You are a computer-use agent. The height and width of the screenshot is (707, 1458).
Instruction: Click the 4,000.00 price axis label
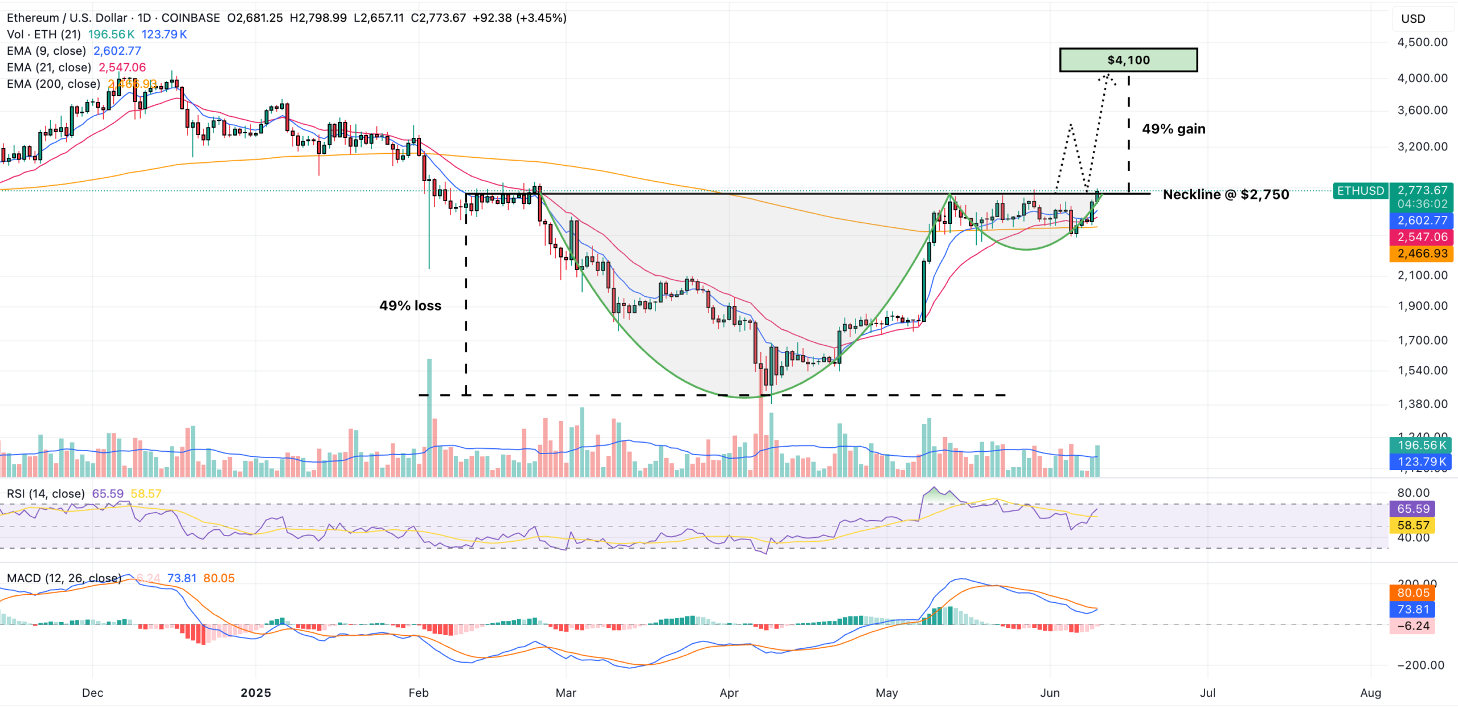pyautogui.click(x=1422, y=78)
